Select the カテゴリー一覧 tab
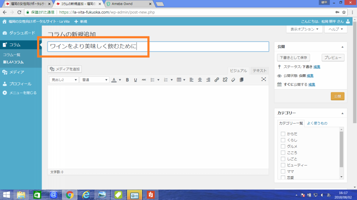The height and width of the screenshot is (200, 357). 291,123
